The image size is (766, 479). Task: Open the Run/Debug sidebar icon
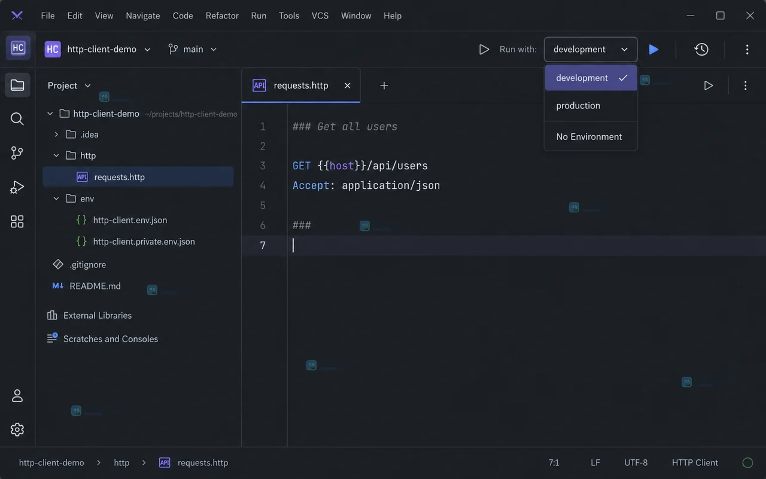tap(17, 187)
